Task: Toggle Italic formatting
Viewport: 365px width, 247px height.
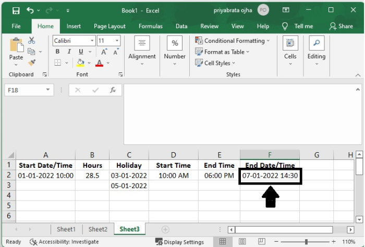Action: click(69, 52)
